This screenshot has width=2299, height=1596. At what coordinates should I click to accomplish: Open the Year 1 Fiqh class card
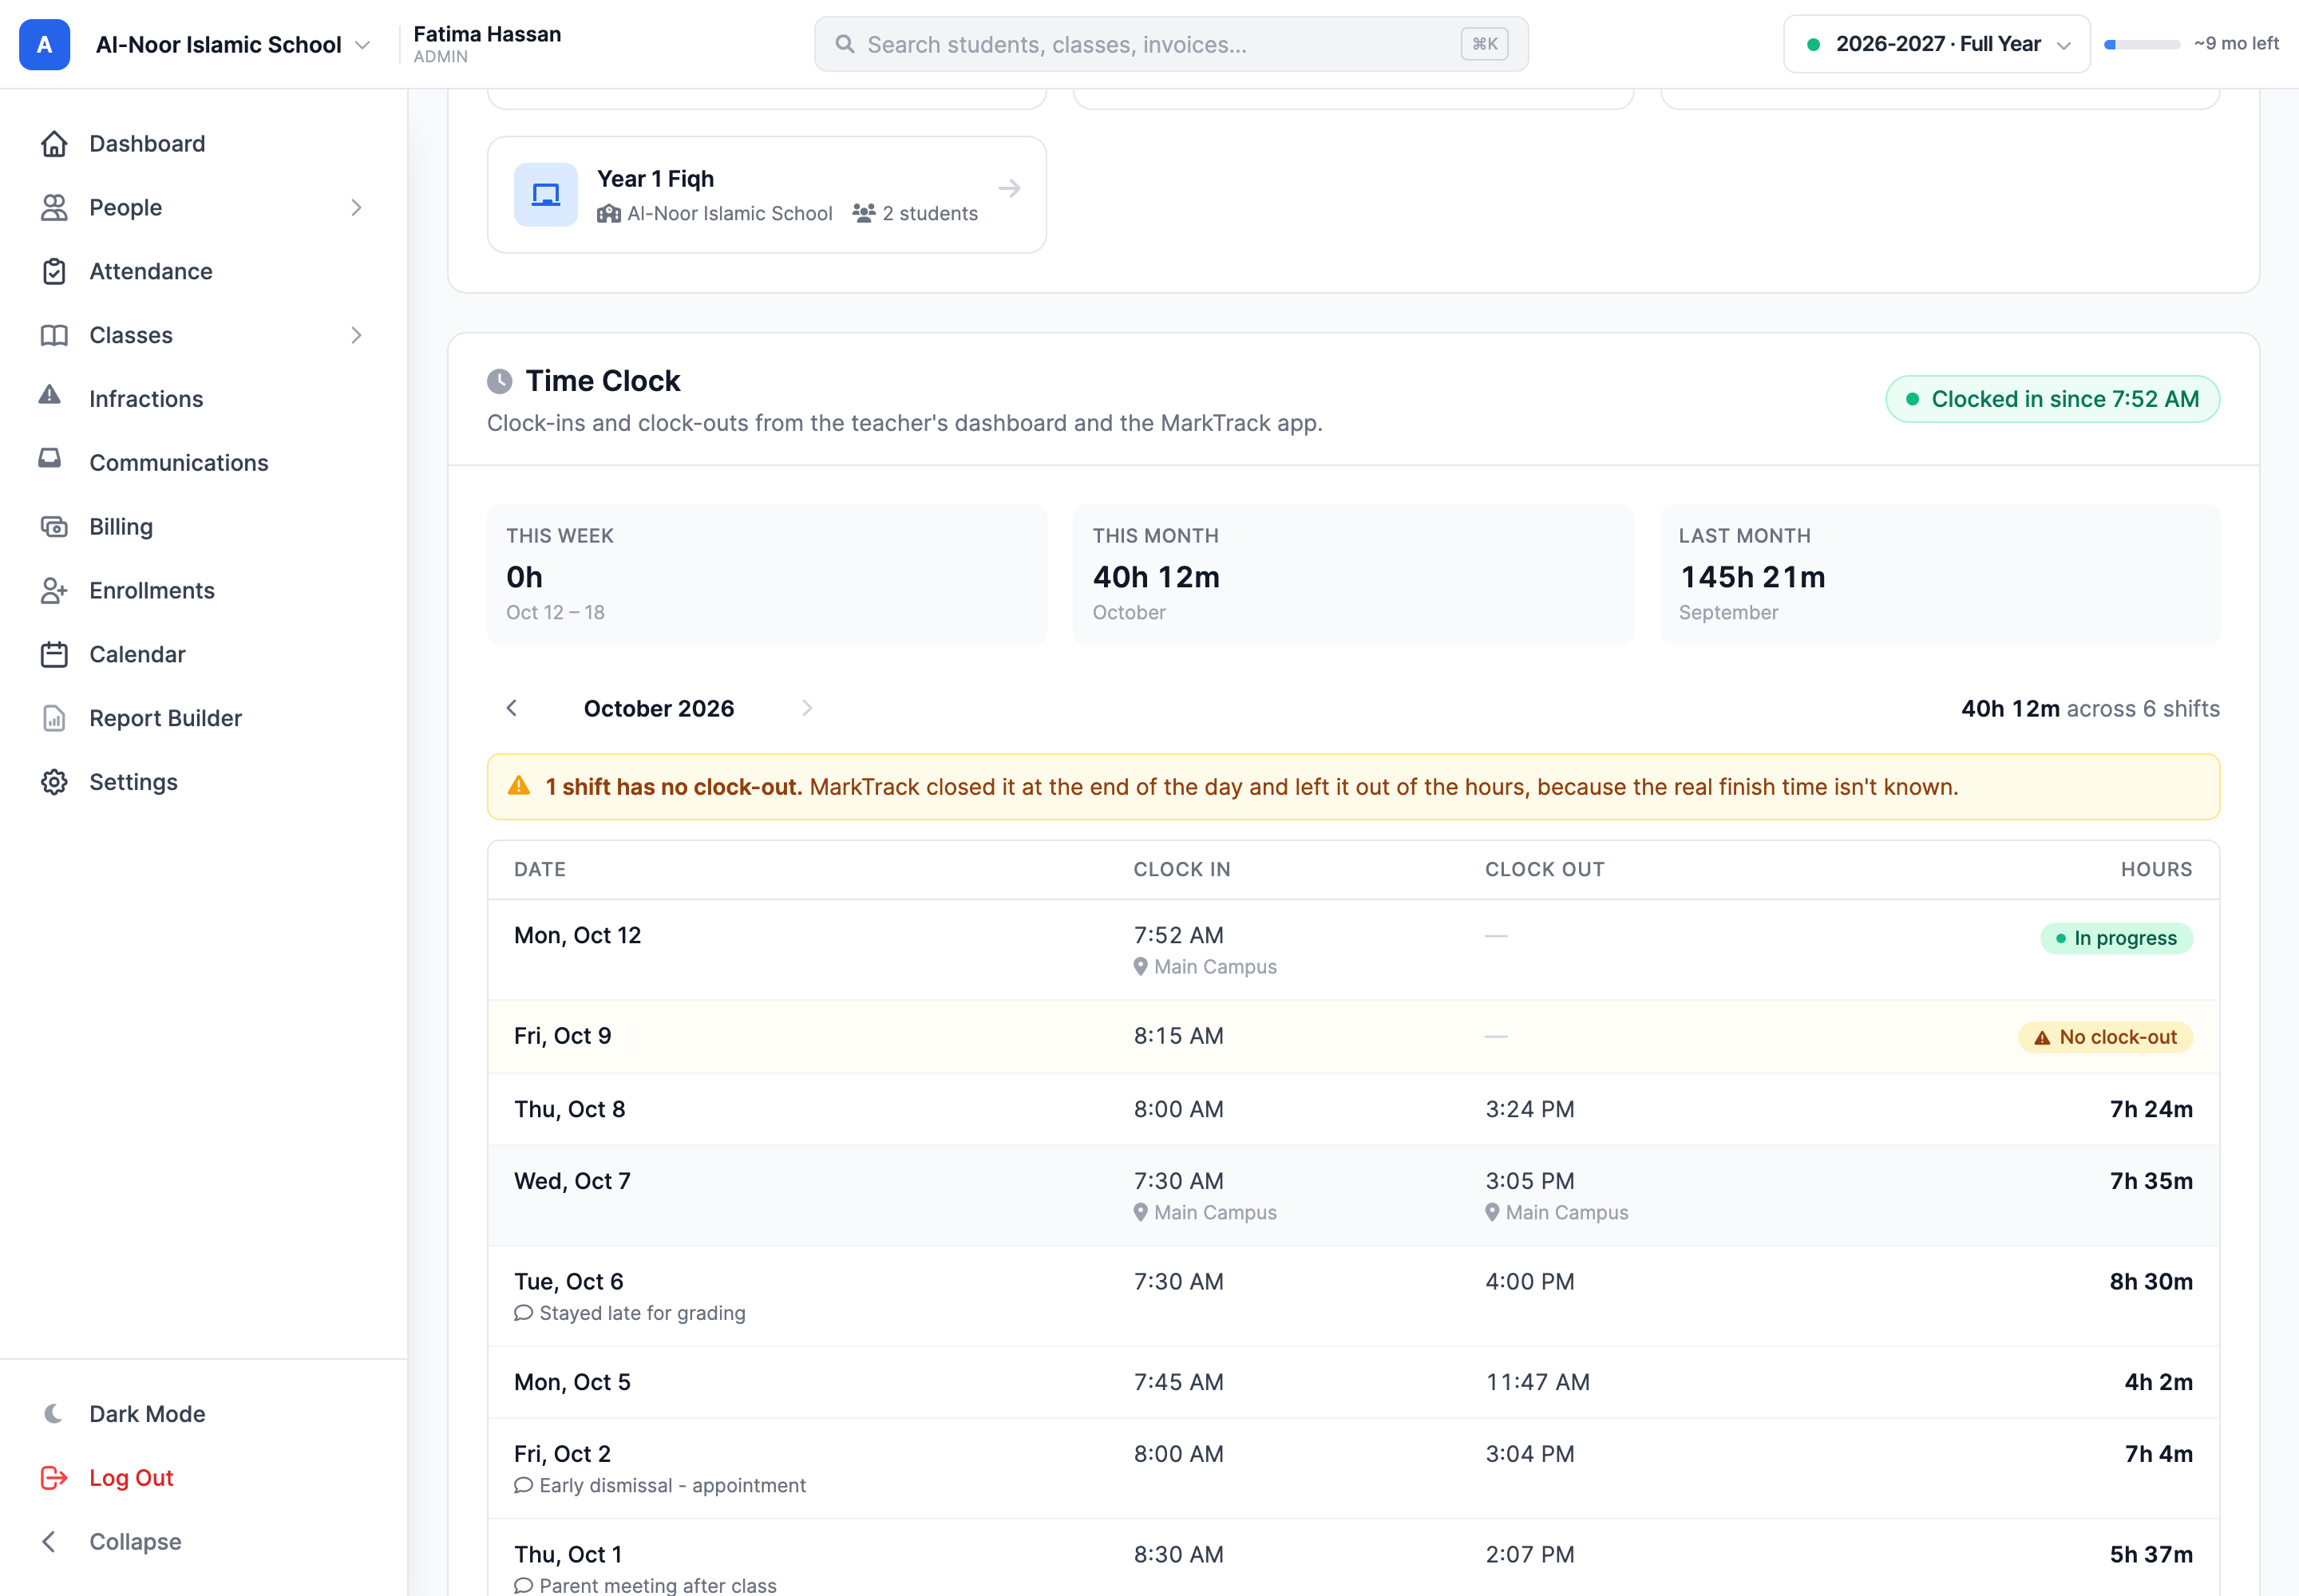click(x=766, y=195)
